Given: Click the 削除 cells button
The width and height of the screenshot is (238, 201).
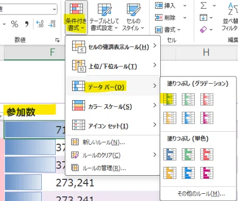Looking at the screenshot, I should 165,18.
